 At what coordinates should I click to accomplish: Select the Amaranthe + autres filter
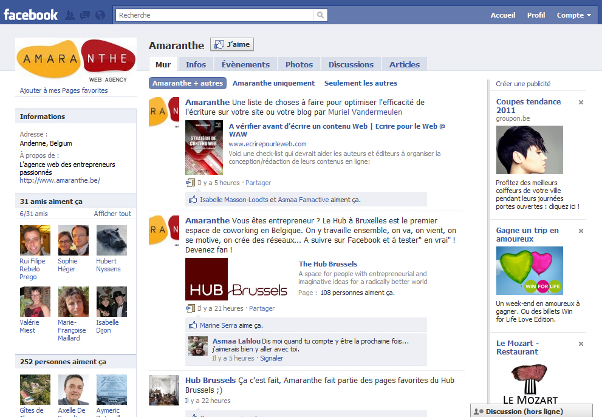tap(187, 83)
